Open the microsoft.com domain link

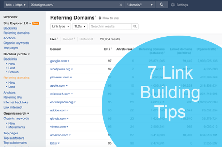[x=60, y=94]
